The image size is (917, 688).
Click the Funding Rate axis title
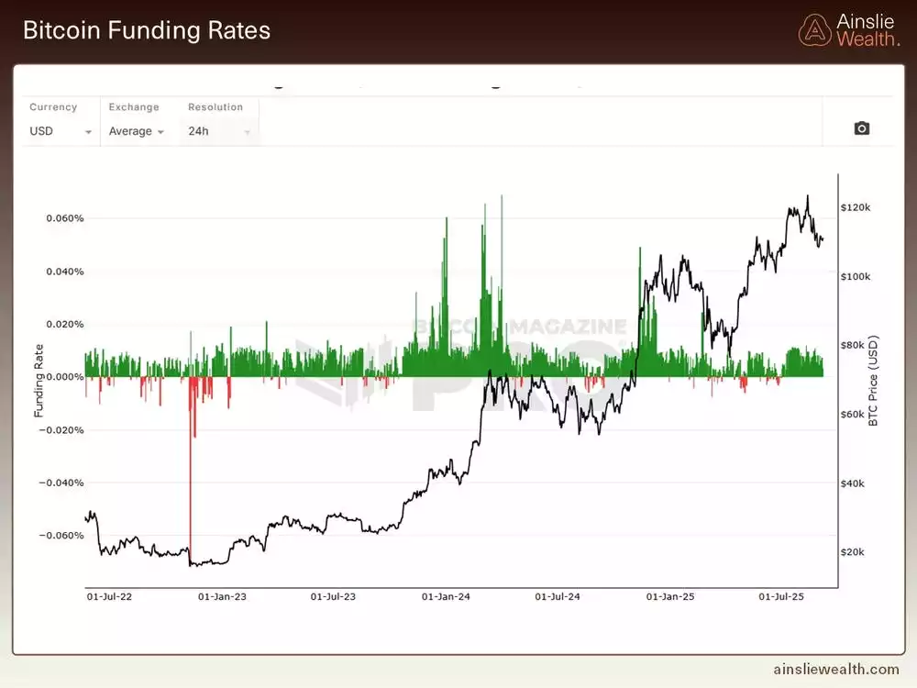39,381
